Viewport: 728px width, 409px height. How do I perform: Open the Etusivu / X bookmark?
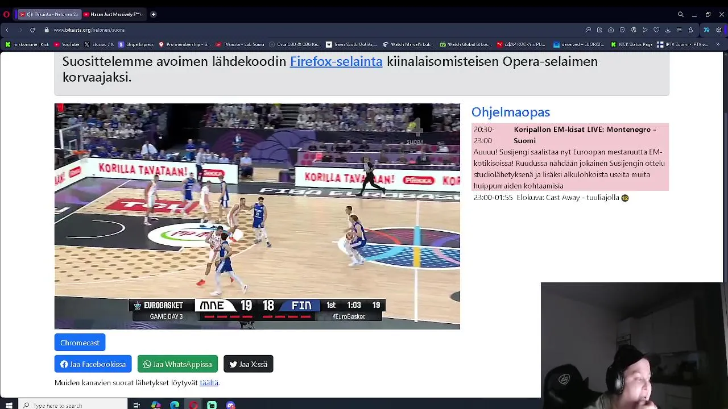pos(99,44)
